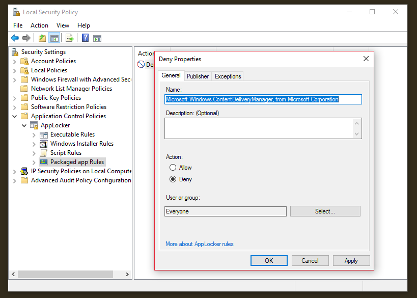Click the Windows Firewall folder icon

tap(24, 79)
